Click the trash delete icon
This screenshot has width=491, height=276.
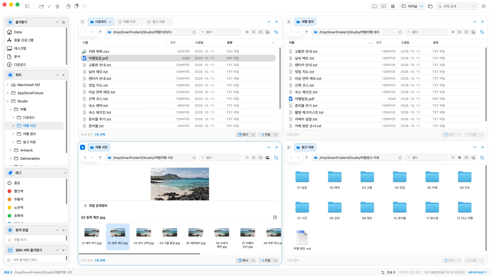(x=57, y=6)
